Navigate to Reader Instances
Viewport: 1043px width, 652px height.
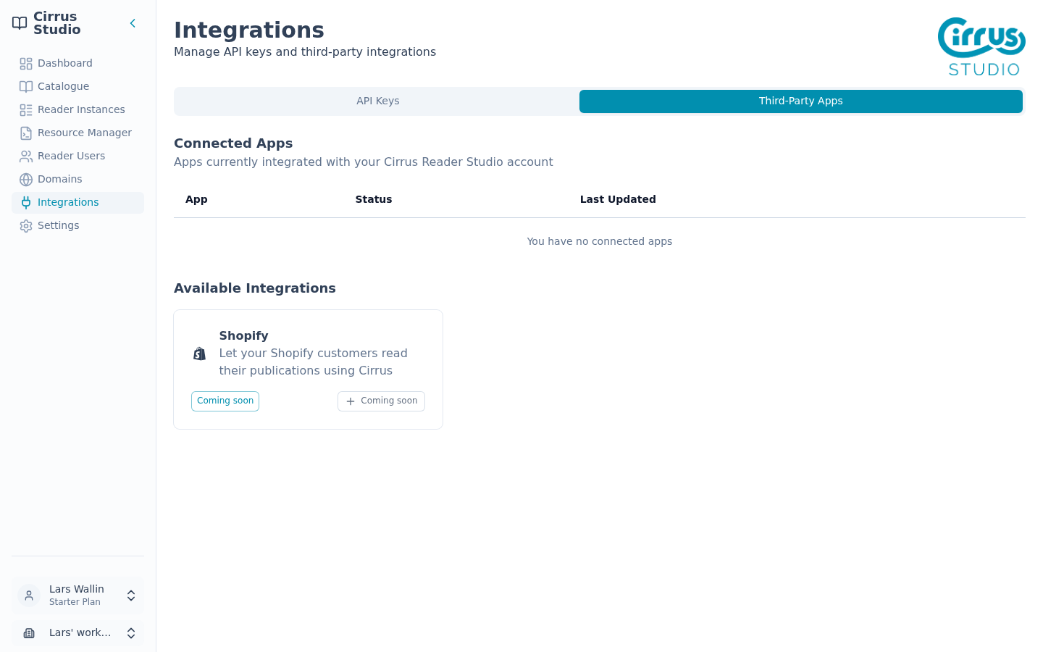(x=78, y=110)
